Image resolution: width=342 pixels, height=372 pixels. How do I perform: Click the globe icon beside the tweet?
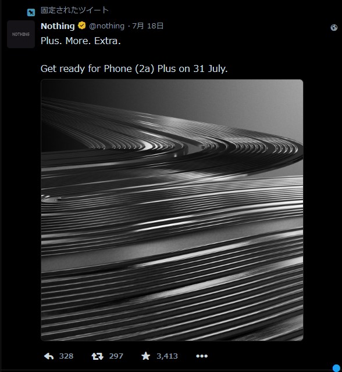click(x=334, y=28)
